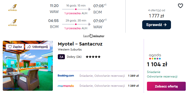The width and height of the screenshot is (188, 93).
Task: Click the favorite heart icon for the flight
Action: 180,6
